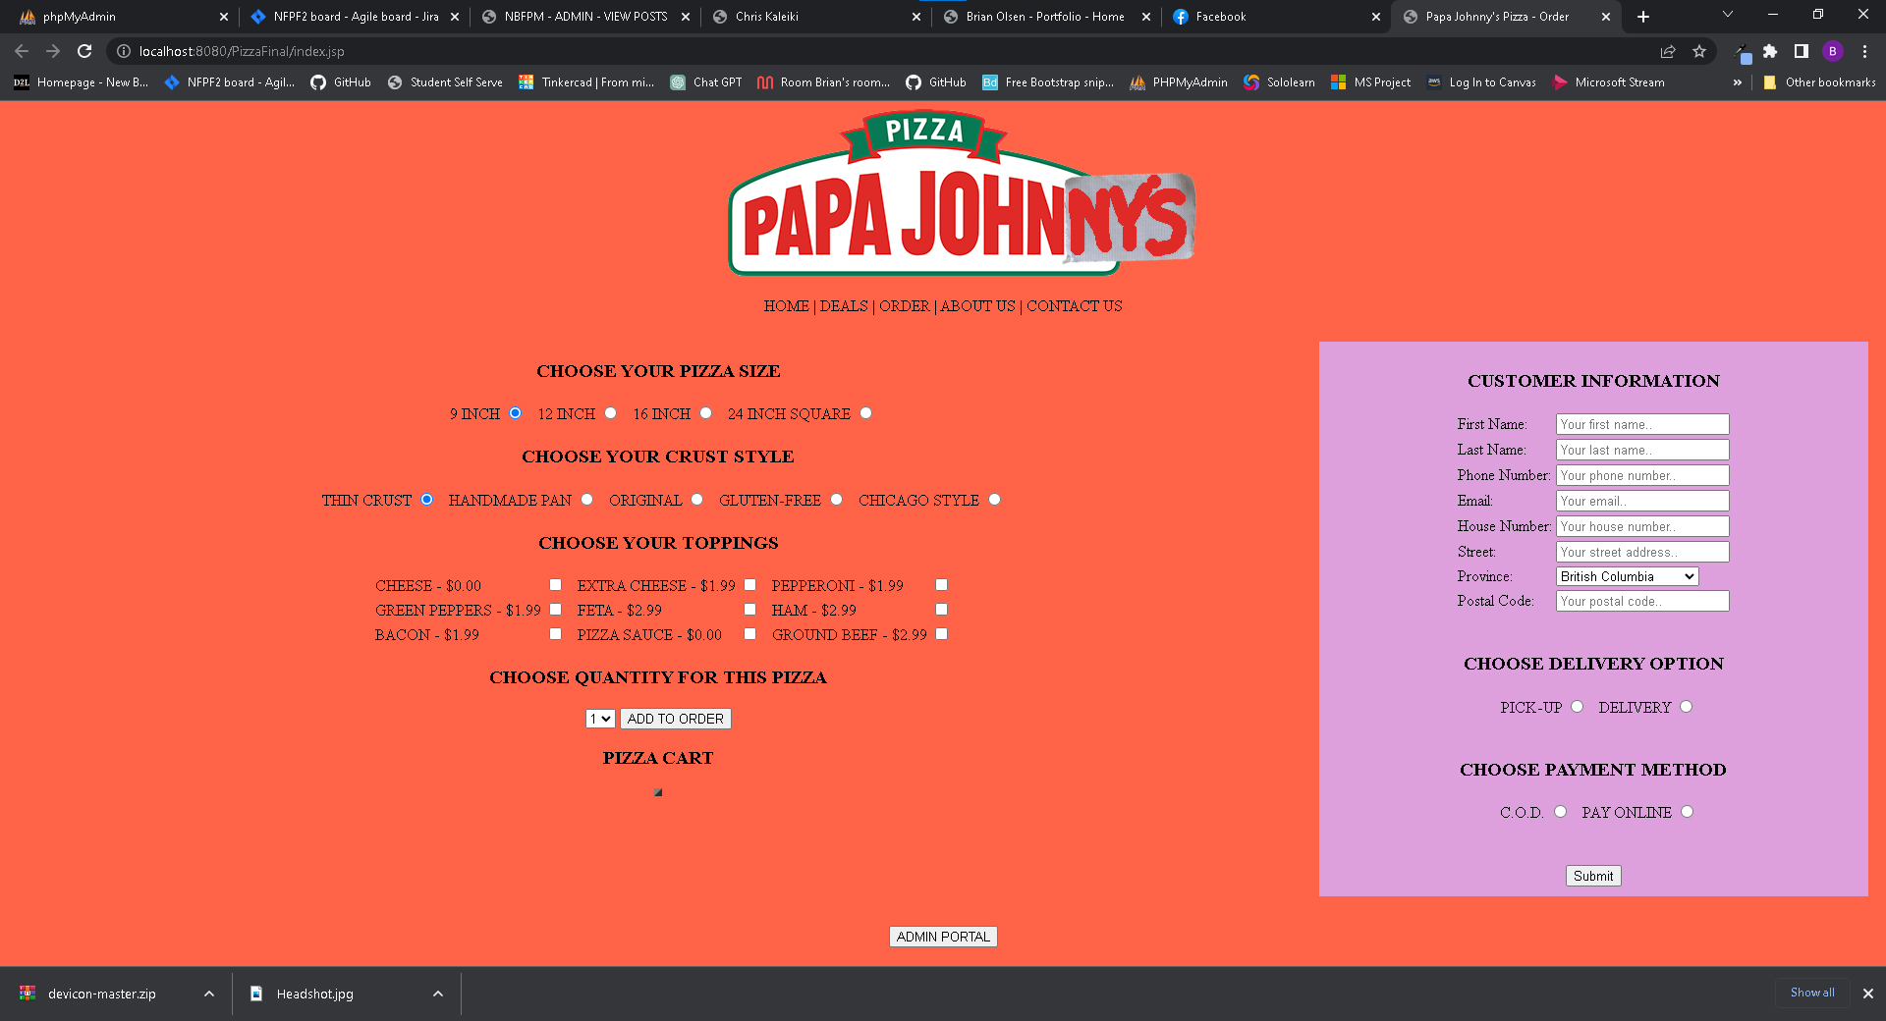Viewport: 1886px width, 1021px height.
Task: Open the browser Extensions puzzle icon
Action: [1770, 51]
